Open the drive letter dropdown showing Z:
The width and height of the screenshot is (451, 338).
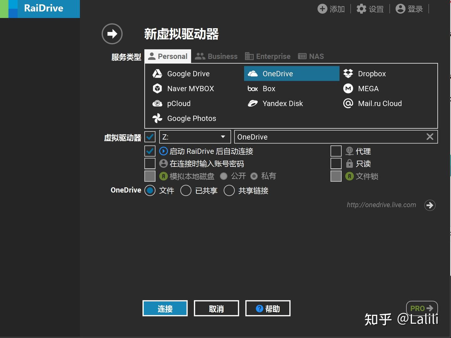point(222,137)
